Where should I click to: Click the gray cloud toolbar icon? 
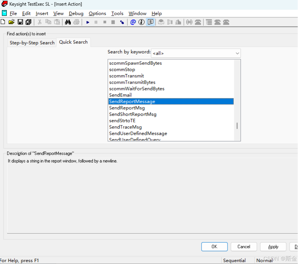(161, 22)
